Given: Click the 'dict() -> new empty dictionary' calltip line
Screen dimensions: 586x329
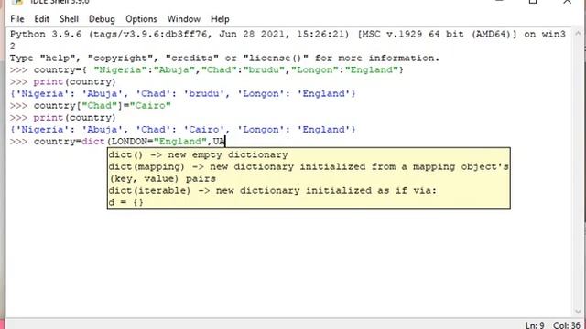Looking at the screenshot, I should pos(198,154).
